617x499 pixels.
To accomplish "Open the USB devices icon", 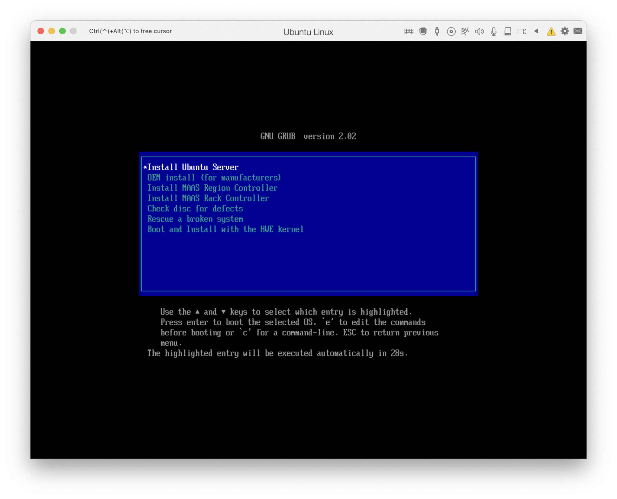I will click(437, 31).
